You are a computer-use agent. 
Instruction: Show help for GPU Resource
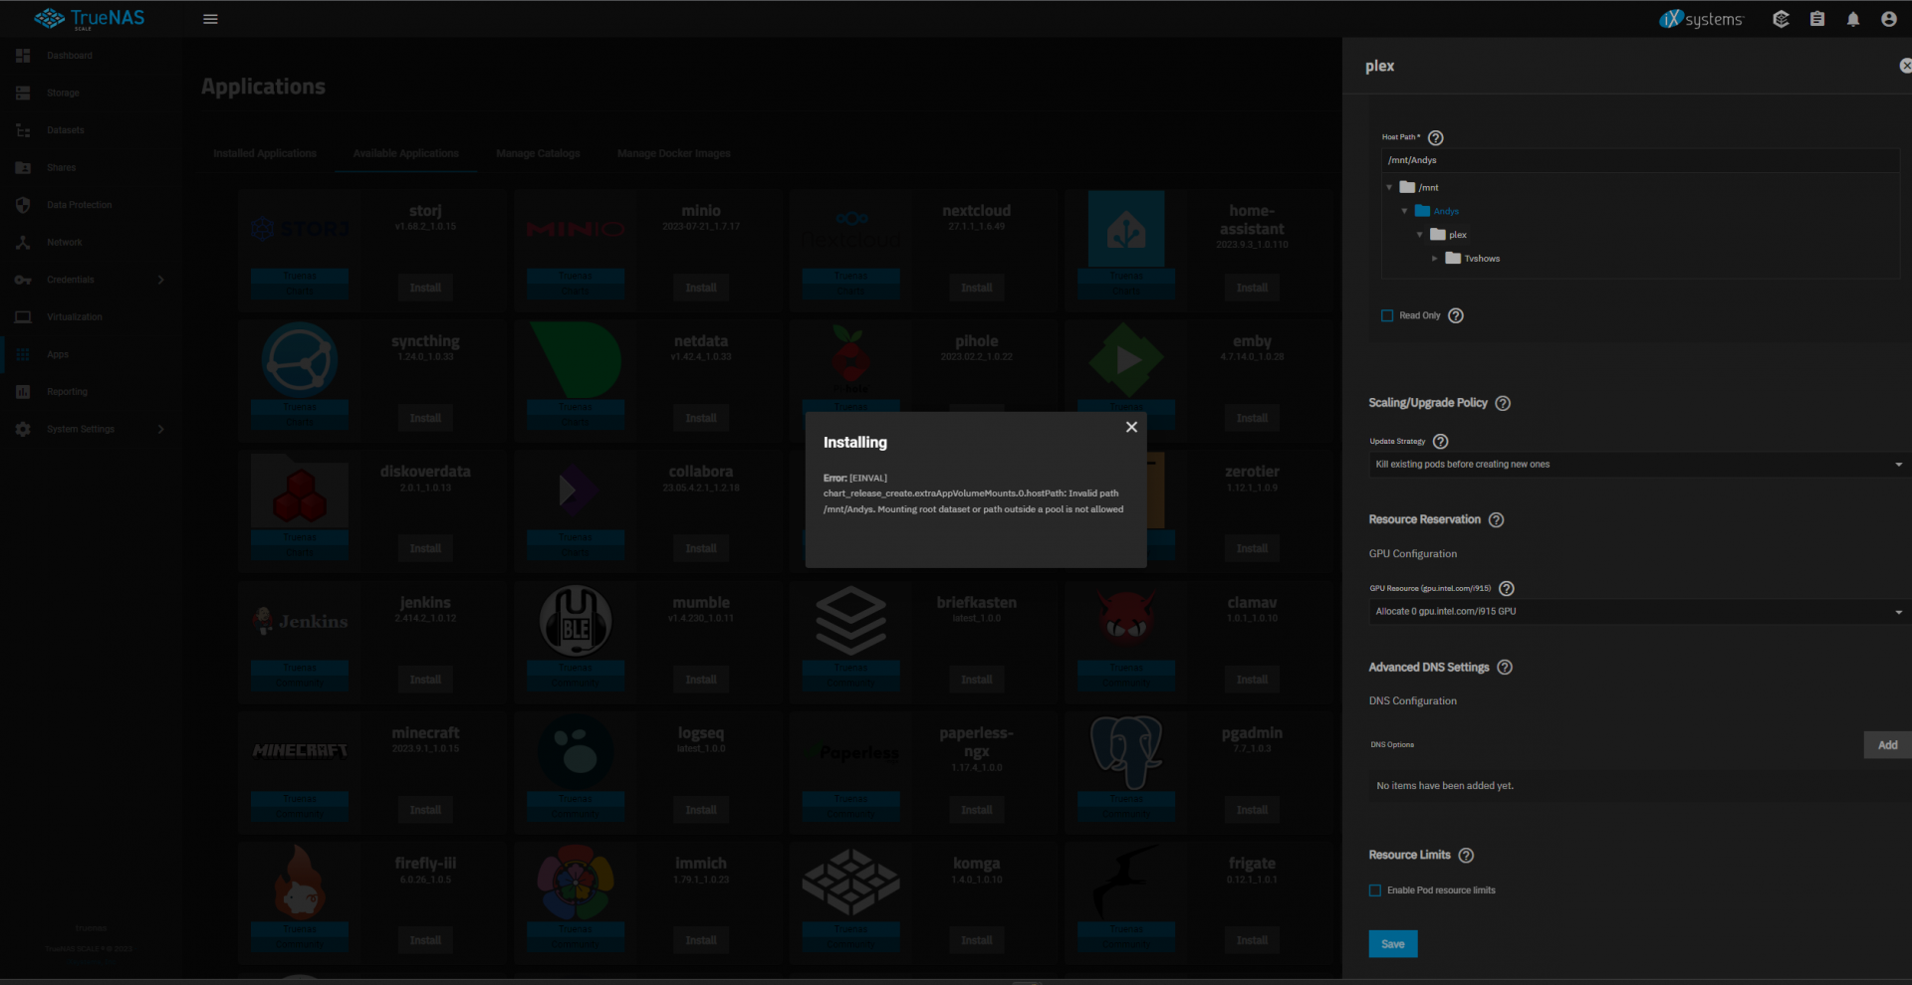click(x=1507, y=589)
